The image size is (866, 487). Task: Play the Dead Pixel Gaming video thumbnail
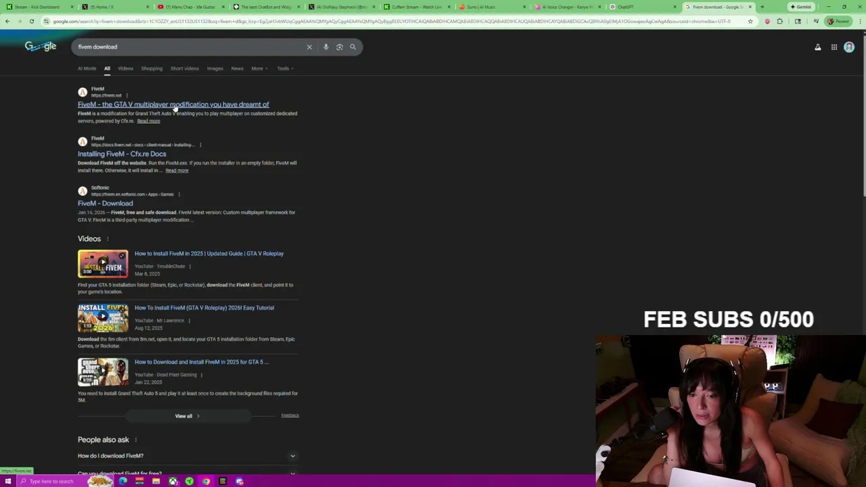[x=103, y=372]
